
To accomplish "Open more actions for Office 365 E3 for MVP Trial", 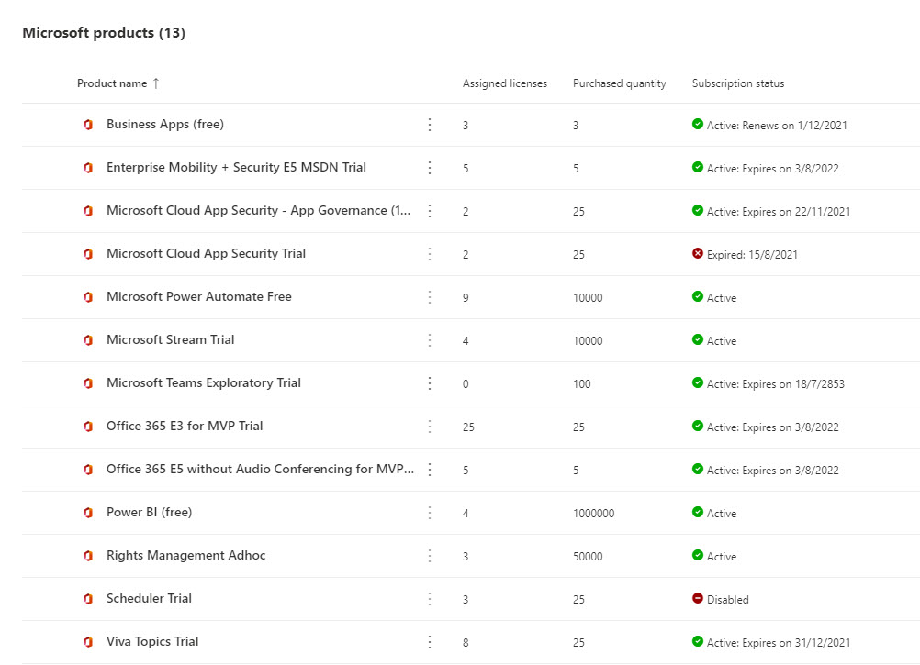I will click(x=430, y=426).
